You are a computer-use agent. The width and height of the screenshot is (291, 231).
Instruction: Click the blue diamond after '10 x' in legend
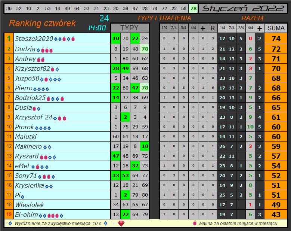click(106, 223)
